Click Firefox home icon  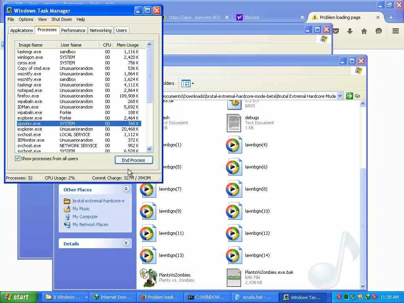coord(364,31)
